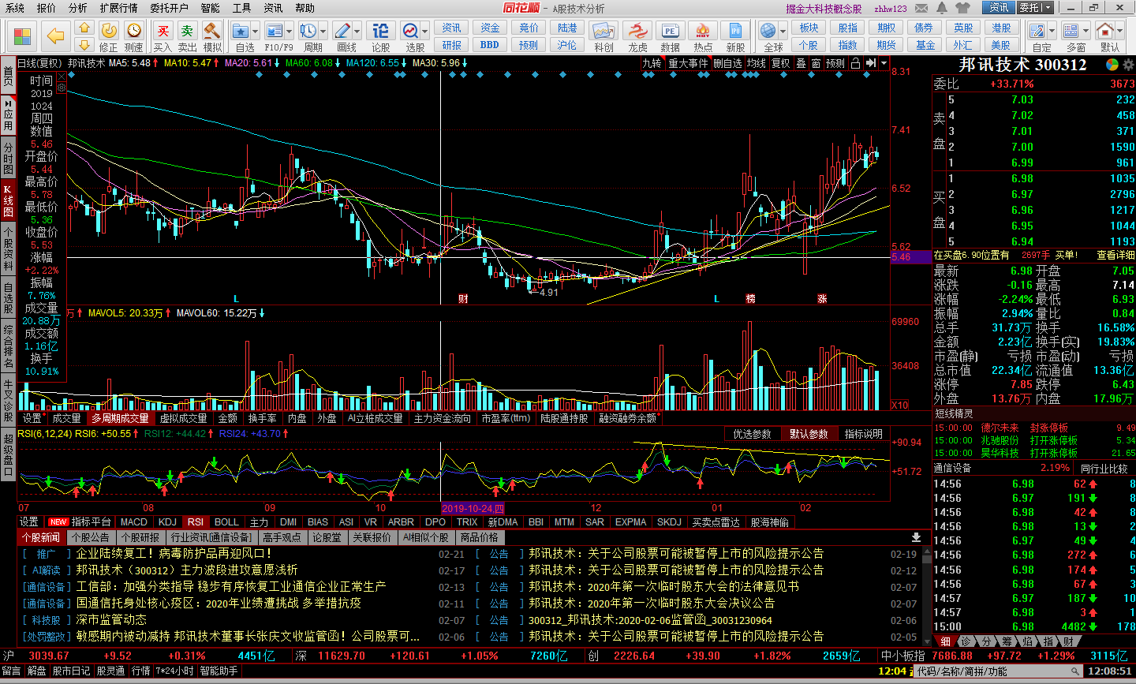Screen dimensions: 1136x684
Task: Expand the 自选 dropdown arrow
Action: [256, 31]
